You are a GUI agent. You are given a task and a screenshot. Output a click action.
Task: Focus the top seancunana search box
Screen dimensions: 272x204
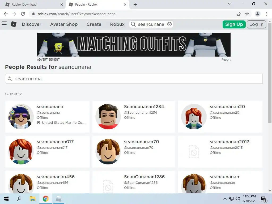[151, 24]
